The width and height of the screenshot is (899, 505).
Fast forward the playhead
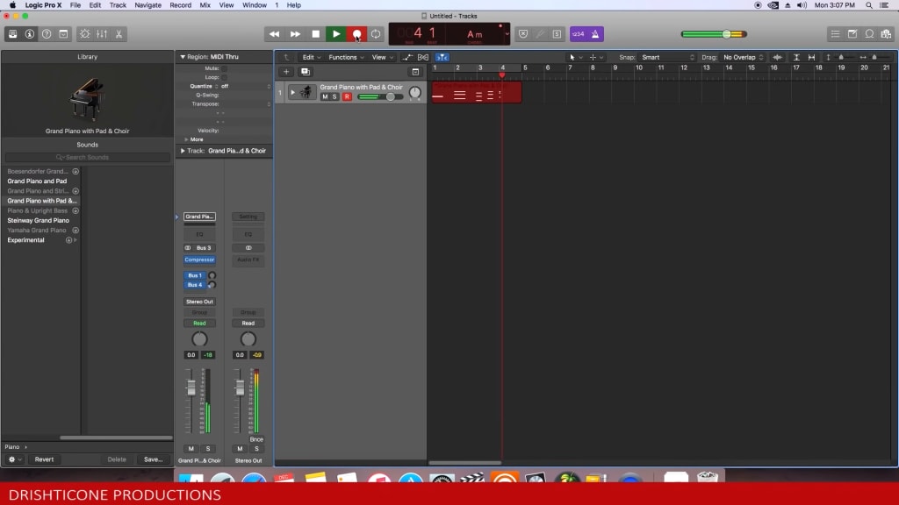click(x=295, y=34)
